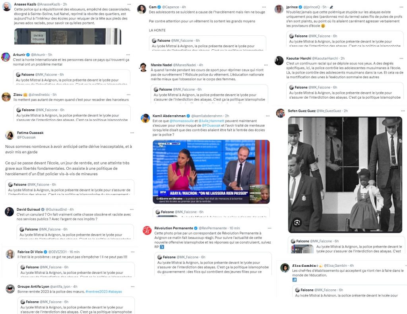
Task: Expand options menu on David Guiraud's tweet
Action: pos(132,209)
